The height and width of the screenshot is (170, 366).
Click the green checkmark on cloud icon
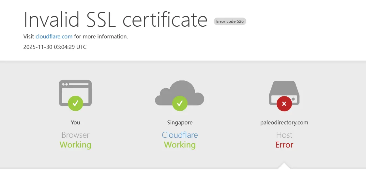180,103
